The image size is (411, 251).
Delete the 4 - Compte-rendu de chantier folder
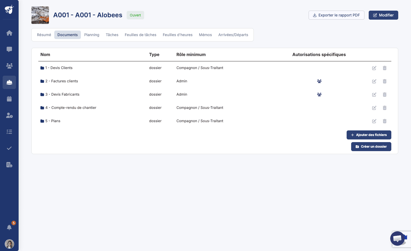click(385, 108)
